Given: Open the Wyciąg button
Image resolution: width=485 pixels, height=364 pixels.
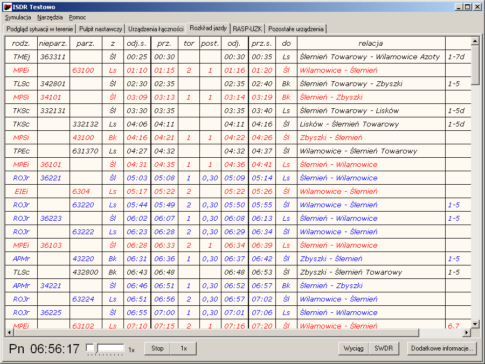Looking at the screenshot, I should [x=354, y=348].
